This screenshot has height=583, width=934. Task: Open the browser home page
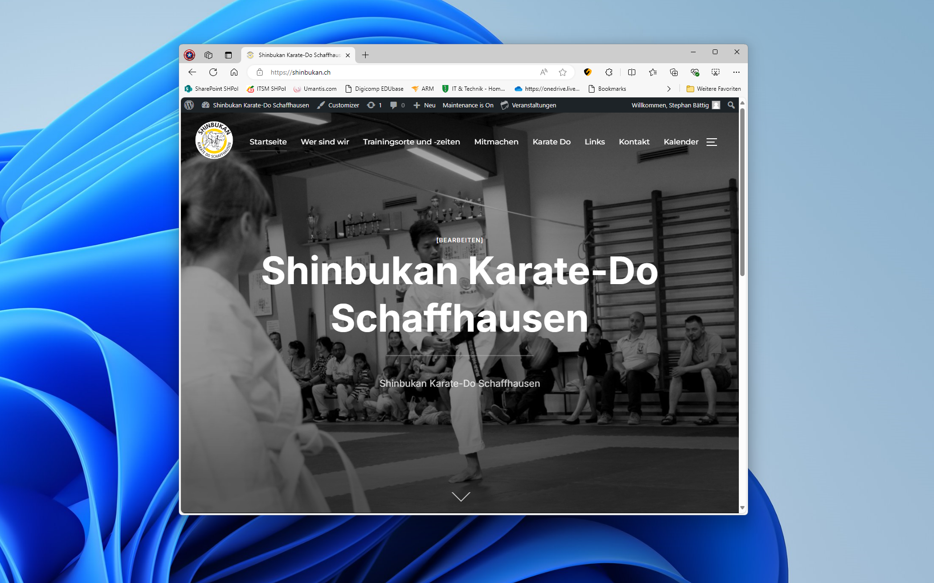234,72
